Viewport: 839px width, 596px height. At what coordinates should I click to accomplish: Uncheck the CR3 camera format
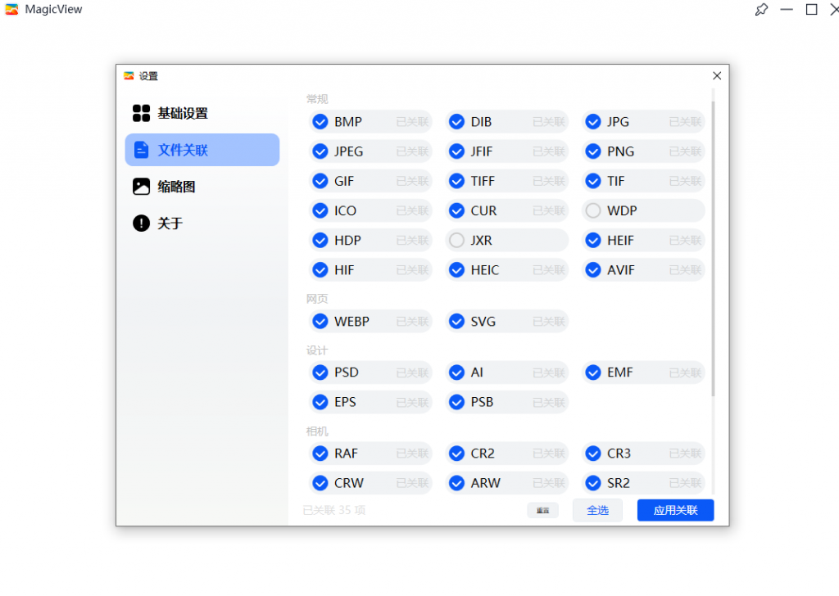coord(593,454)
